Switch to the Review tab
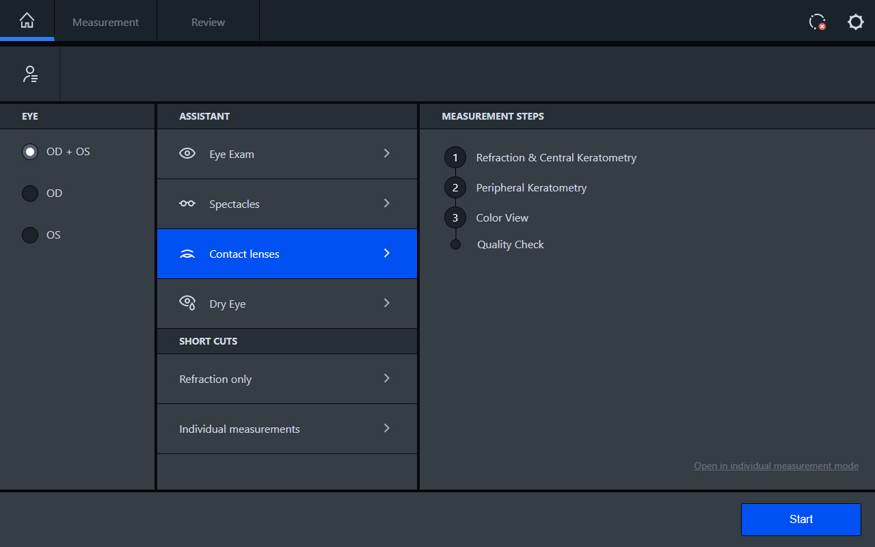Viewport: 875px width, 547px height. (x=208, y=22)
